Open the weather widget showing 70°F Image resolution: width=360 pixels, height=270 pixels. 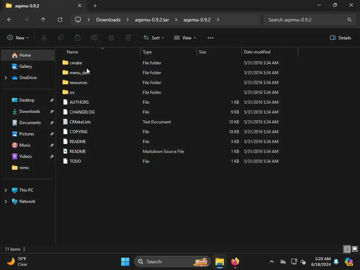(x=18, y=262)
